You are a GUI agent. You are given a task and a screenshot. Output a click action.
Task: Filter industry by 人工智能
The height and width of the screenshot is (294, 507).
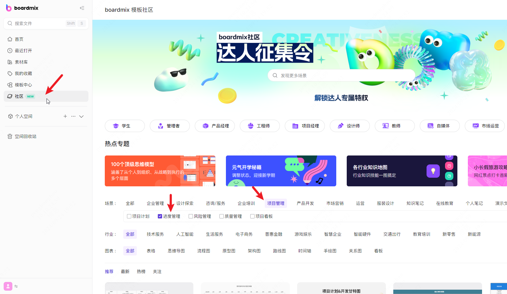(185, 234)
